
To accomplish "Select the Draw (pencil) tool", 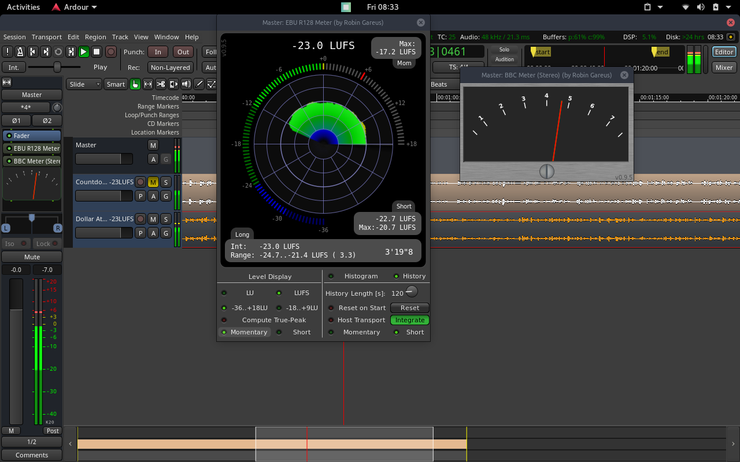I will tap(199, 84).
